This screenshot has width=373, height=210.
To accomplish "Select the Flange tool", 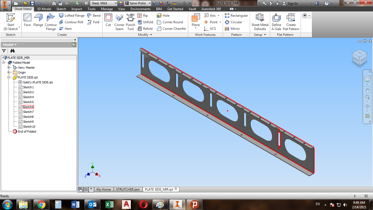I will [38, 20].
